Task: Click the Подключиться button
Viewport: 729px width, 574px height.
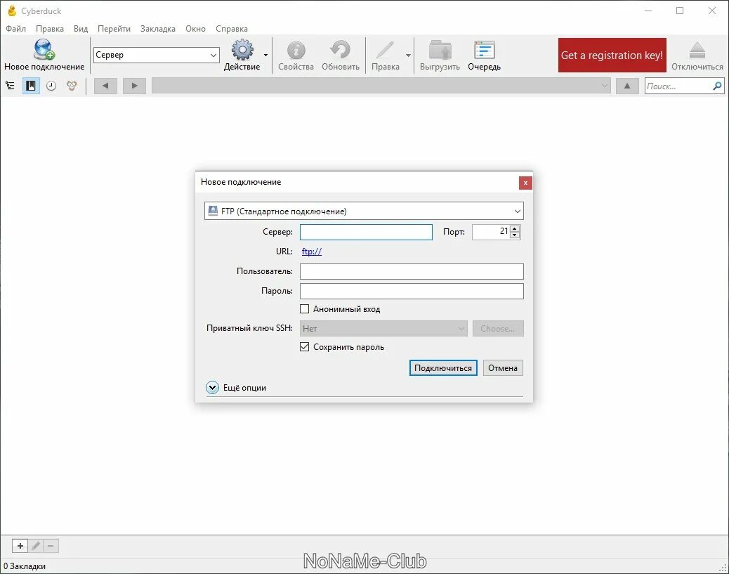Action: coord(442,367)
